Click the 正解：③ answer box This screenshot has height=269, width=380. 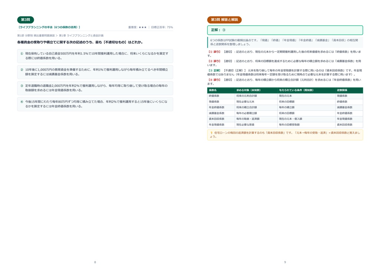pyautogui.click(x=285, y=30)
